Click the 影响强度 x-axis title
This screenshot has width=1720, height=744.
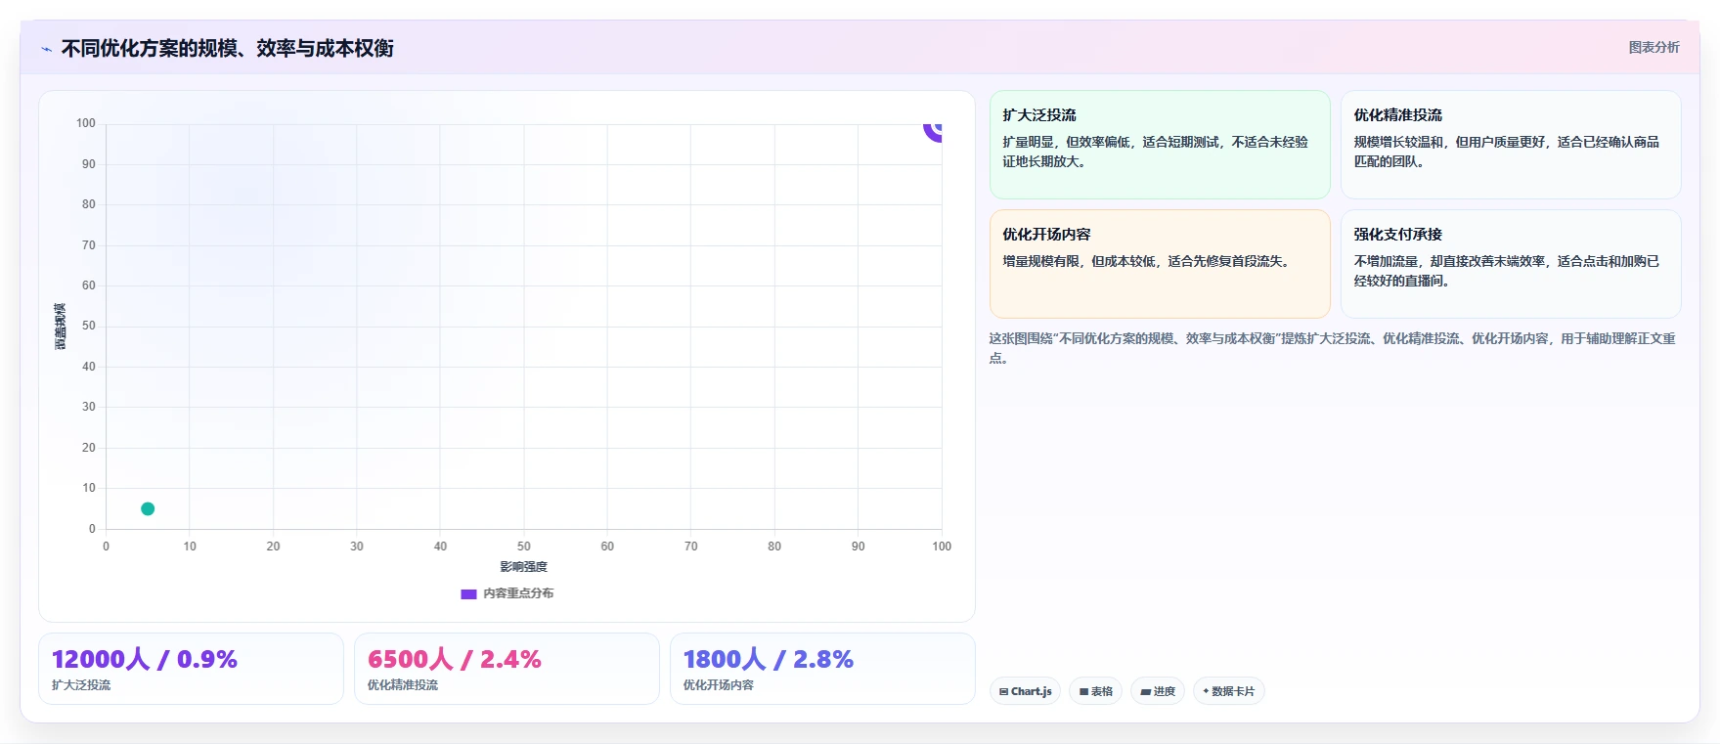click(524, 567)
